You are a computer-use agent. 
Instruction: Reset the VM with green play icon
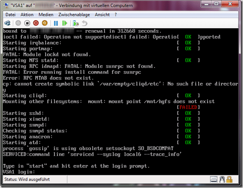click(x=64, y=23)
